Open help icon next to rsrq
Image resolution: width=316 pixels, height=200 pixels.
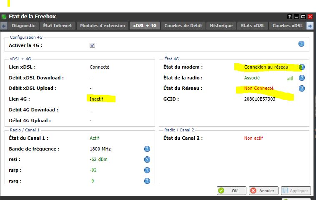click(x=147, y=181)
